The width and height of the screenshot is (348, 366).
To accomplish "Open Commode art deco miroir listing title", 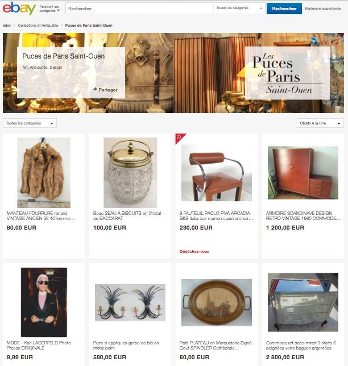I will 301,345.
